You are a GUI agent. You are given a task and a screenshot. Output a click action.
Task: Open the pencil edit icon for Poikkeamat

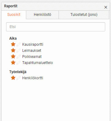coord(19,57)
